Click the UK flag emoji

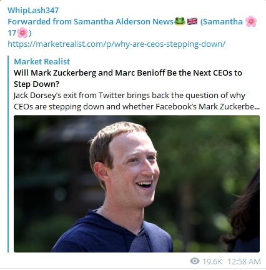[x=192, y=21]
